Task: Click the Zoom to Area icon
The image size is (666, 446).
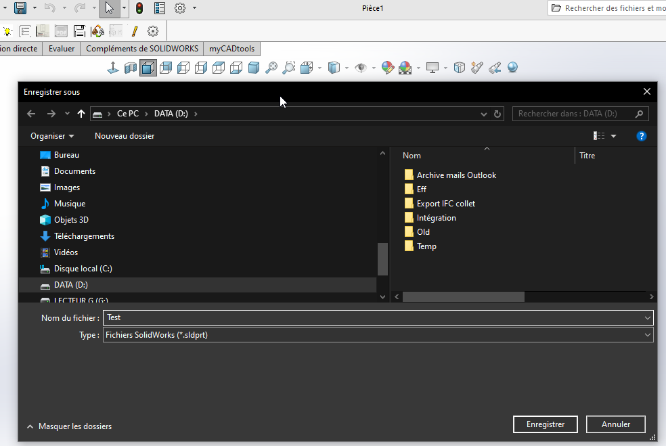Action: pos(289,68)
